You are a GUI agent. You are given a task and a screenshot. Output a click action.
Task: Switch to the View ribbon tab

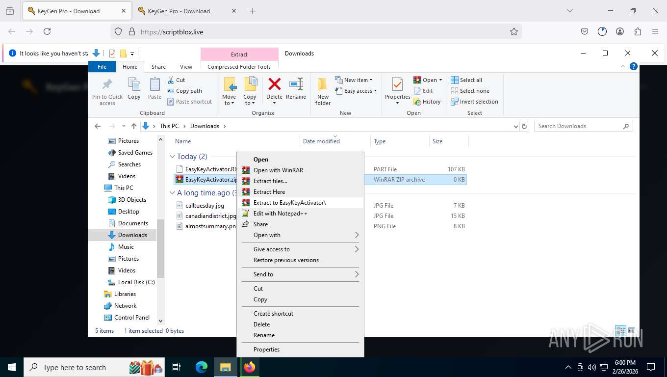click(186, 67)
